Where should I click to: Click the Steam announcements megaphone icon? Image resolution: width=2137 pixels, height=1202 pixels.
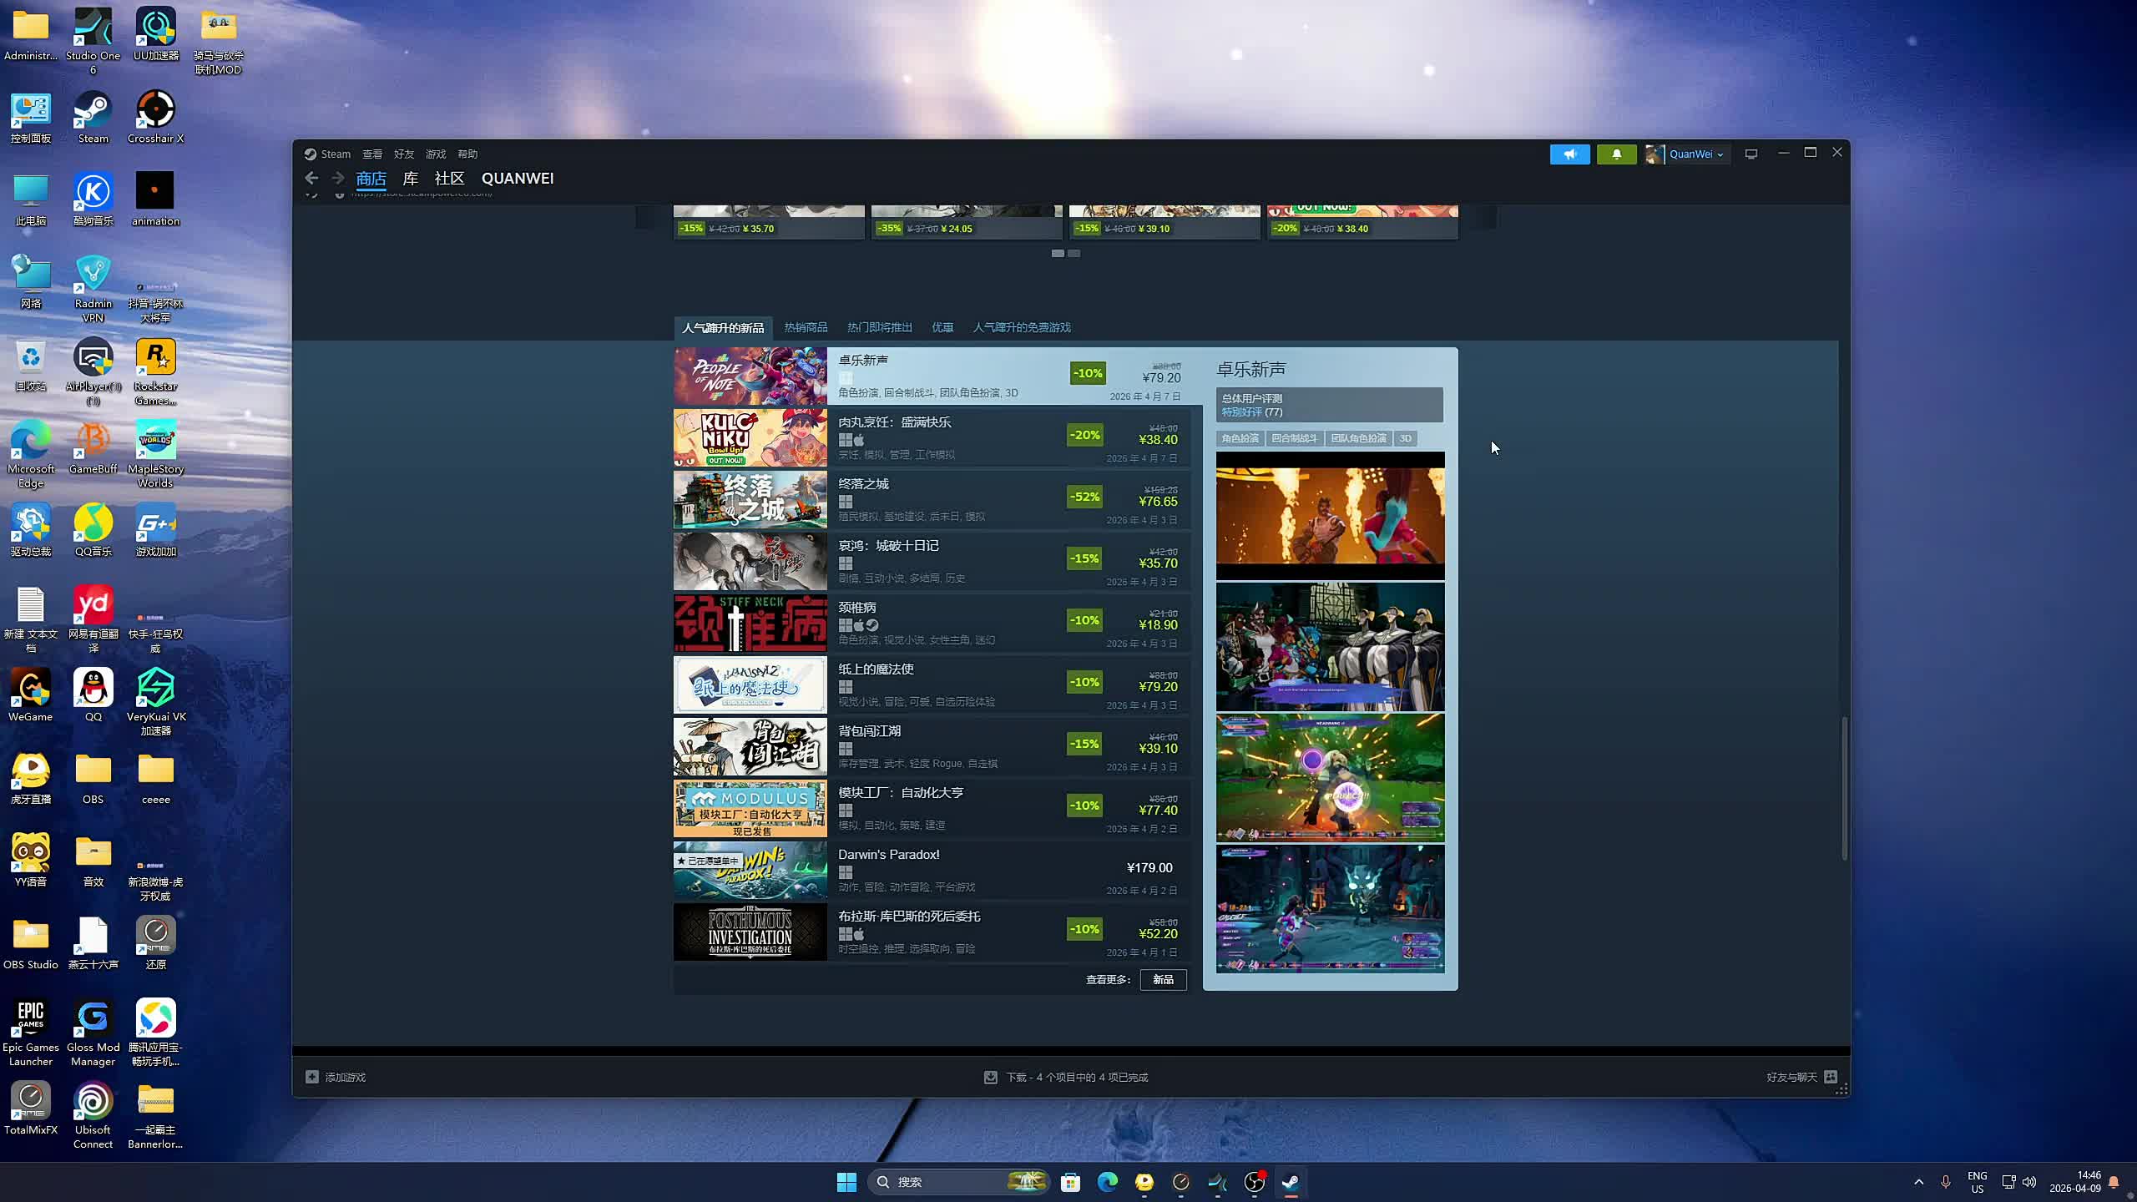point(1569,154)
